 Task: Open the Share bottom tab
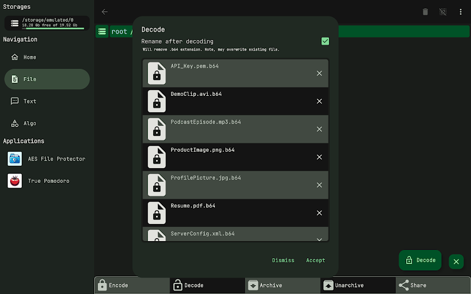433,285
